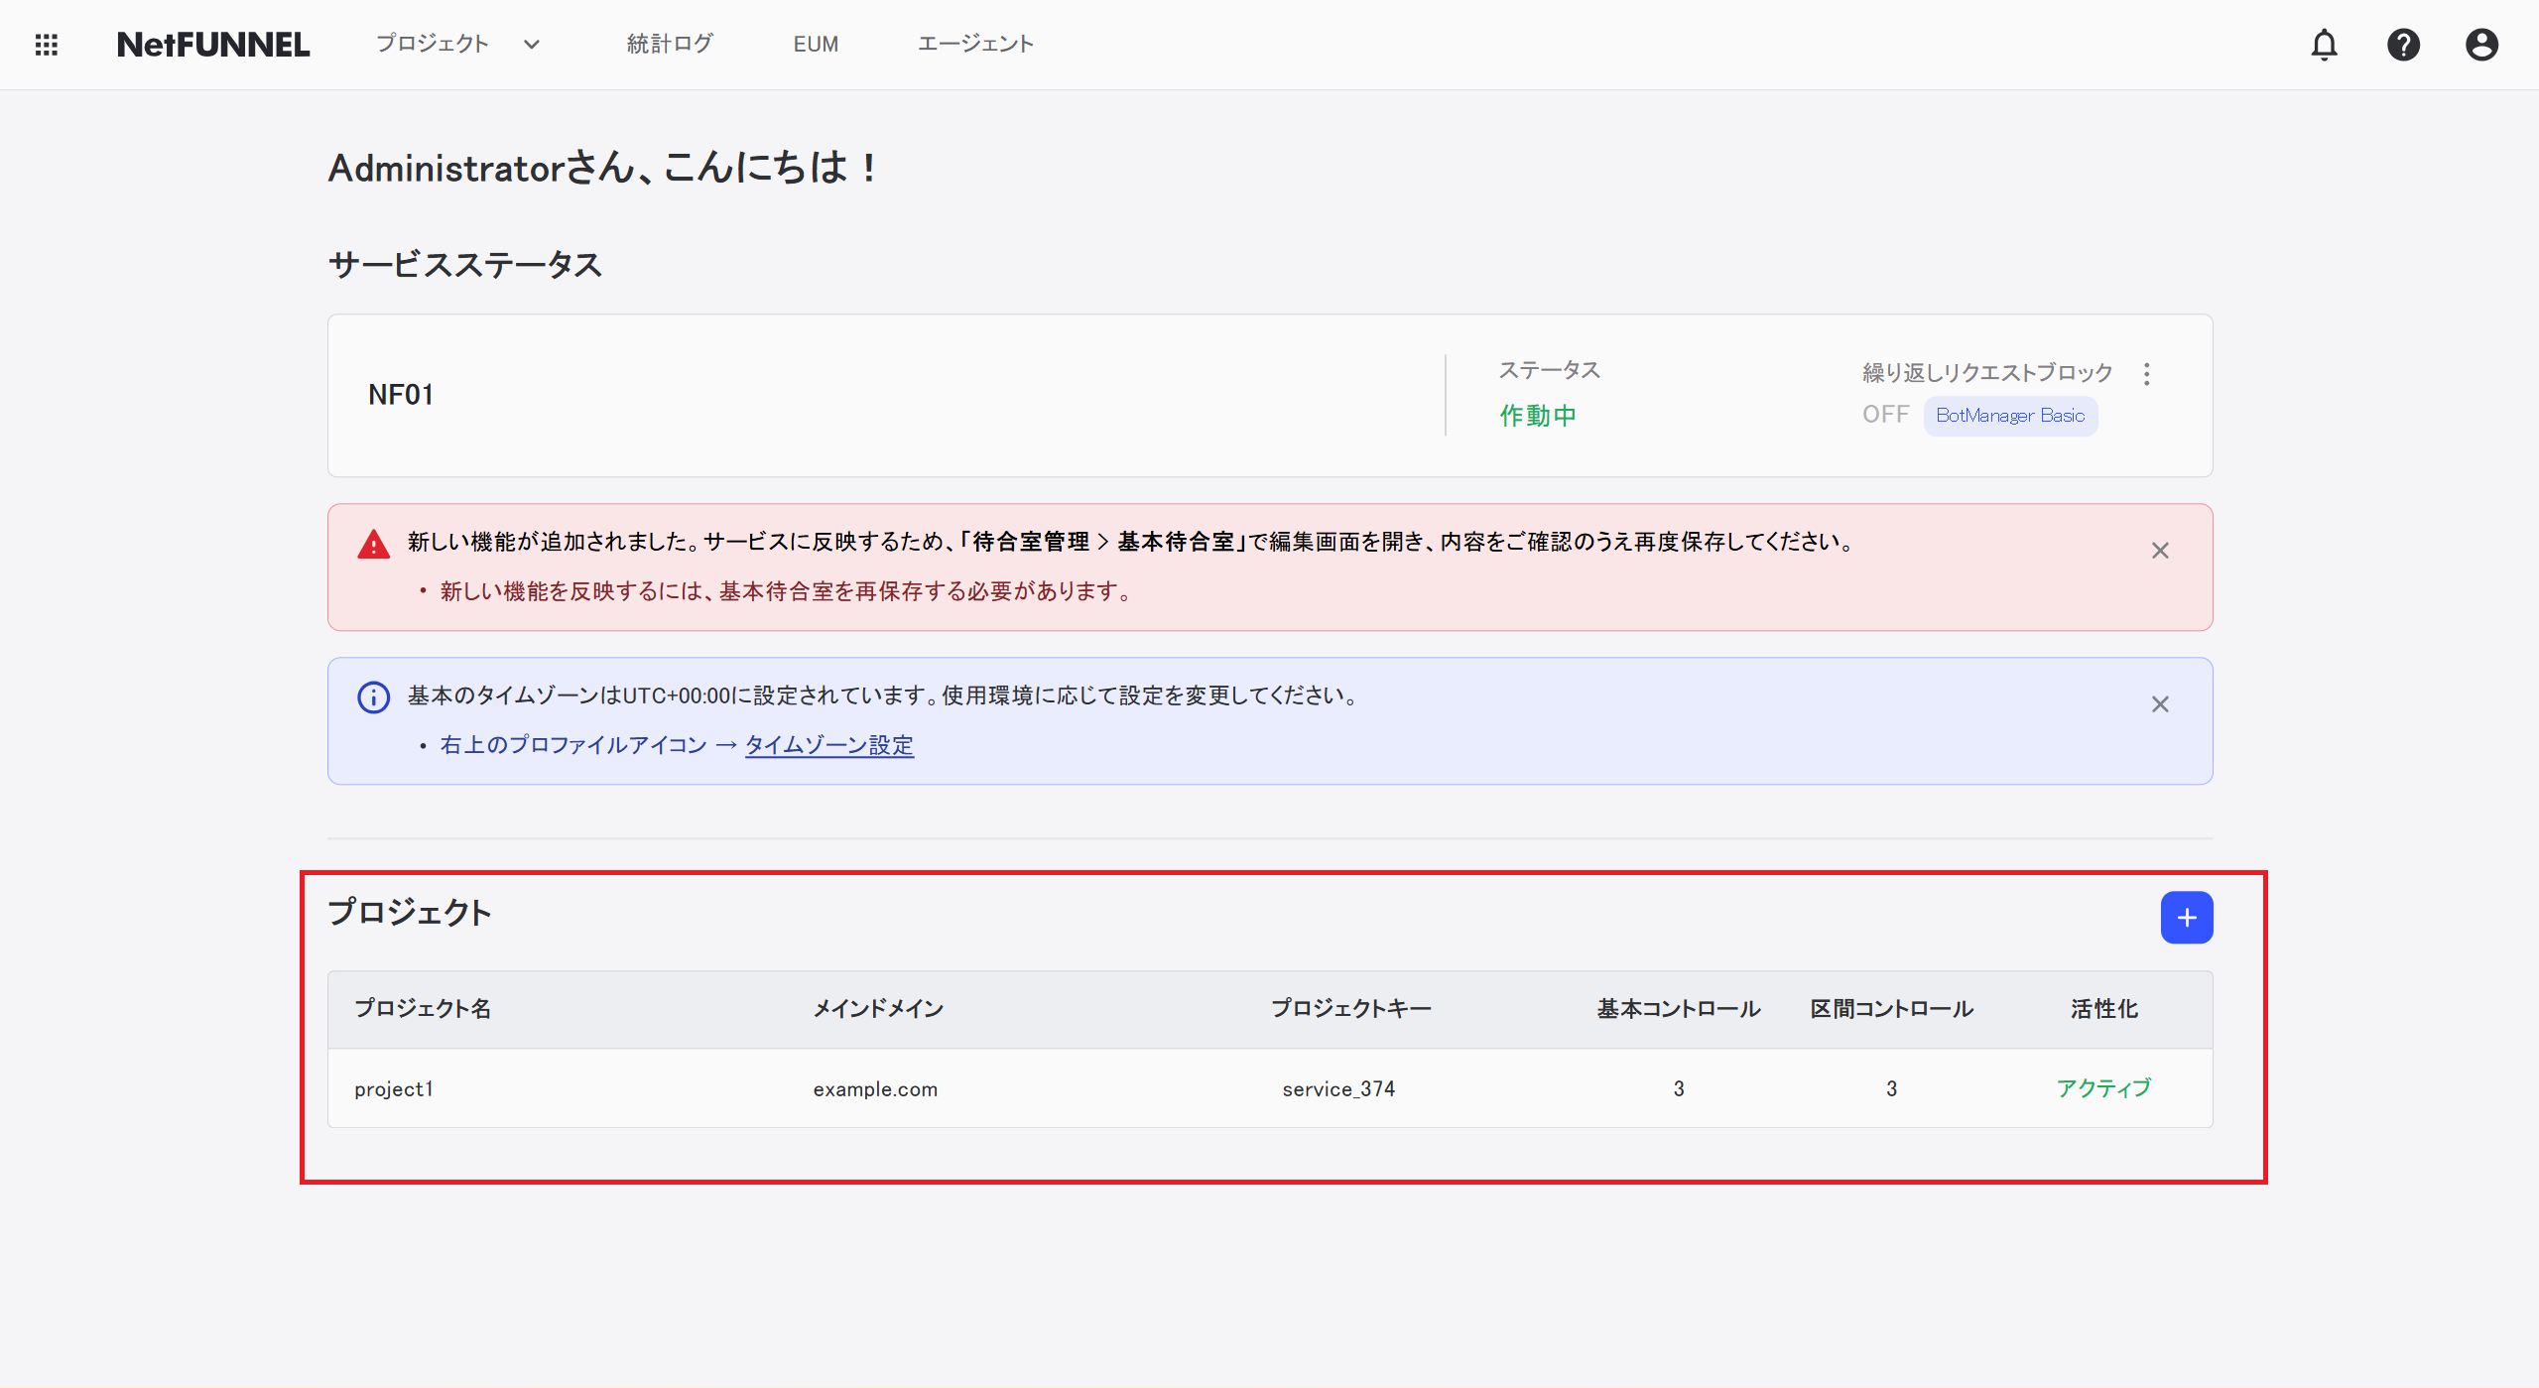Viewport: 2539px width, 1388px height.
Task: Dismiss the blue timezone notice
Action: coord(2161,703)
